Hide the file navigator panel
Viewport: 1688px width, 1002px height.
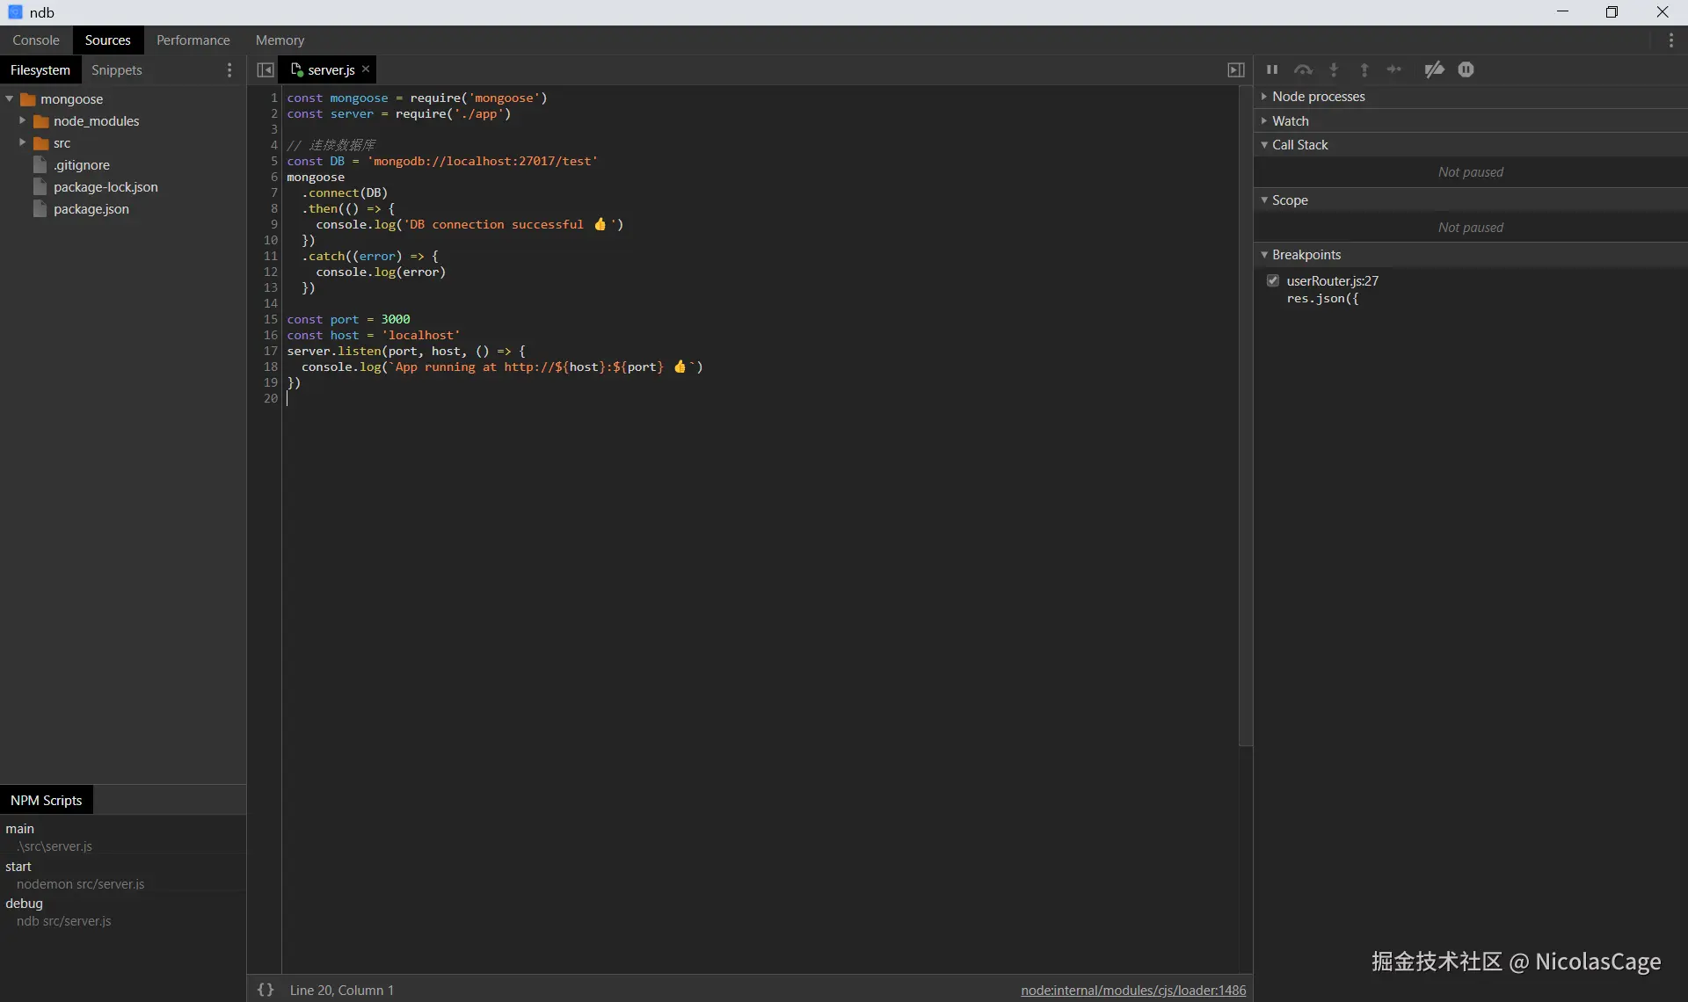click(266, 69)
